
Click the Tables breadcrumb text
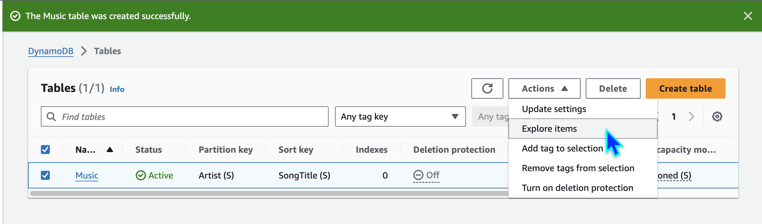click(x=108, y=51)
